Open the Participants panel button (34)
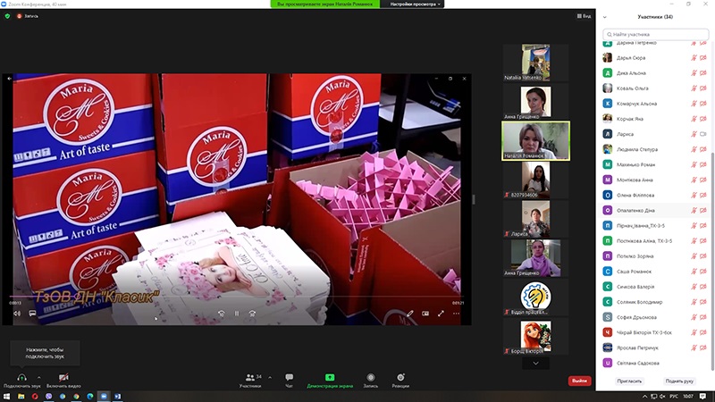The width and height of the screenshot is (715, 402). pos(250,381)
